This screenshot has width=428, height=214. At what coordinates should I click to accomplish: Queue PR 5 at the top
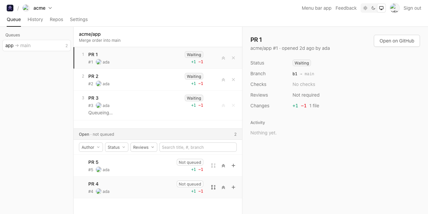(x=223, y=166)
